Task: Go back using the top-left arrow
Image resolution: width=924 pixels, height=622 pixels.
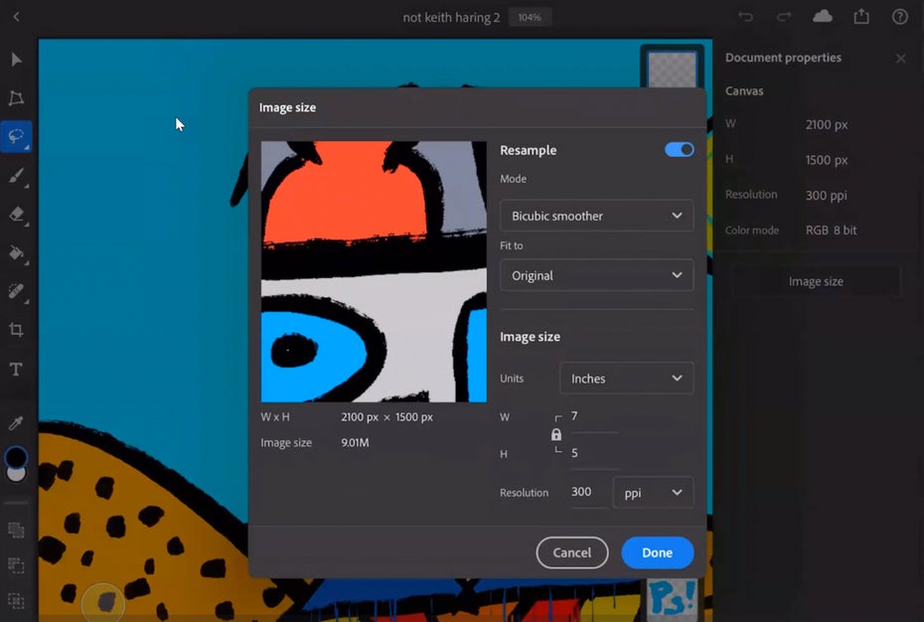Action: coord(17,17)
